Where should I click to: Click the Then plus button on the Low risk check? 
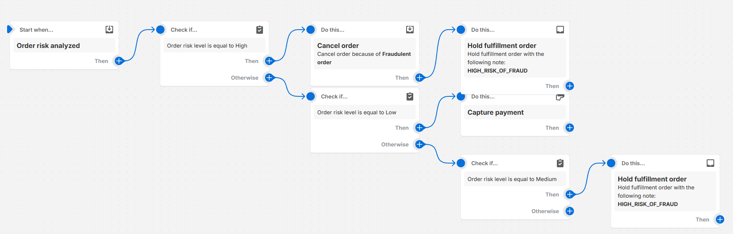click(420, 128)
